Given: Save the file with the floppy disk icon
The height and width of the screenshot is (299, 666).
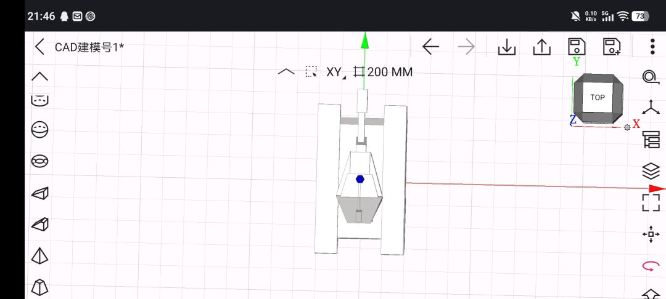Looking at the screenshot, I should 577,47.
